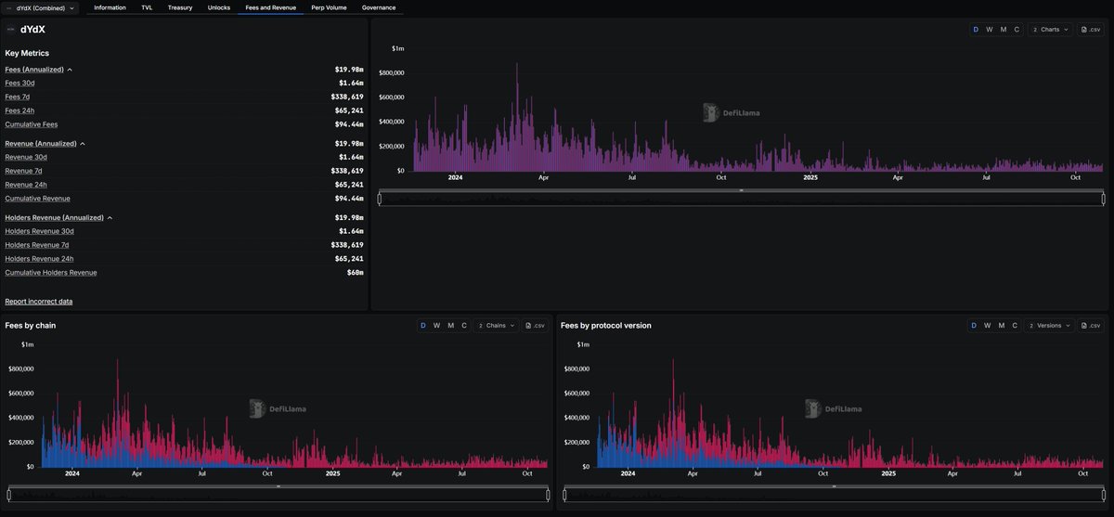This screenshot has width=1114, height=517.
Task: Switch to the Perp Volume tab
Action: tap(329, 7)
